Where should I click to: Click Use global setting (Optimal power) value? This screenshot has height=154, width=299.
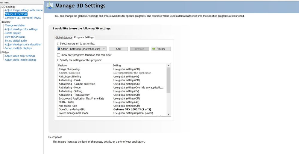click(133, 113)
